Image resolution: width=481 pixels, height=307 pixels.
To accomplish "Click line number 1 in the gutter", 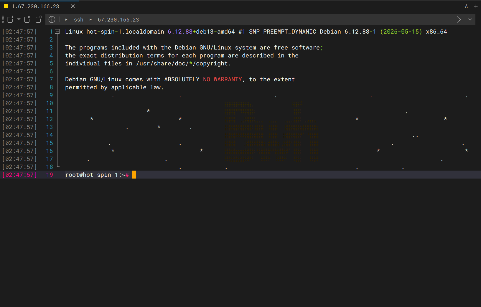I will click(x=51, y=32).
